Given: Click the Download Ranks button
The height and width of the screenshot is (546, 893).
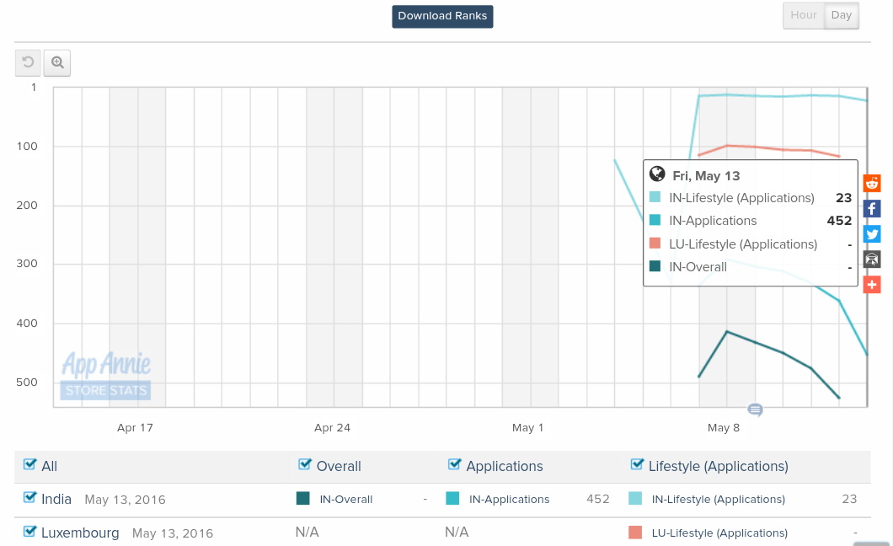Looking at the screenshot, I should click(x=442, y=16).
